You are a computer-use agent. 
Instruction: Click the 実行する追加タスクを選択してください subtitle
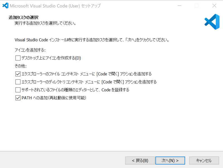[45, 23]
